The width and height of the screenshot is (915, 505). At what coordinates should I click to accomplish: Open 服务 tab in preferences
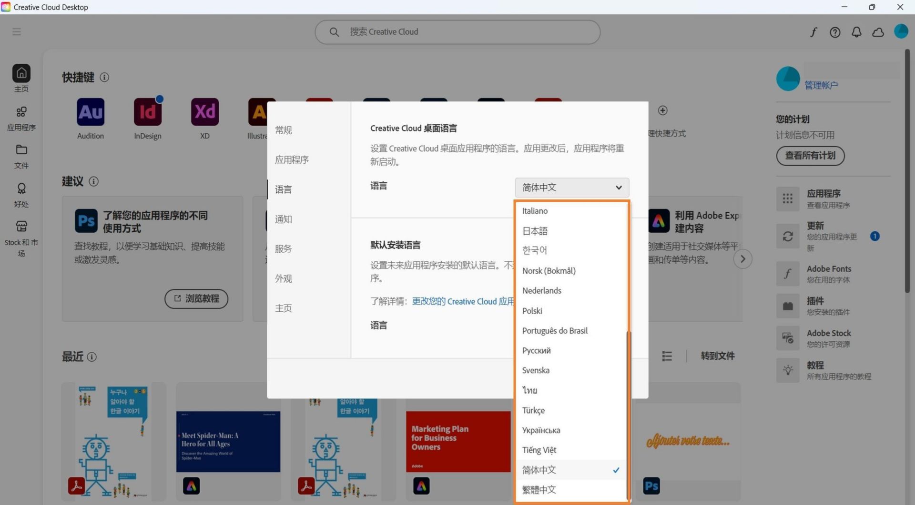[x=284, y=249]
